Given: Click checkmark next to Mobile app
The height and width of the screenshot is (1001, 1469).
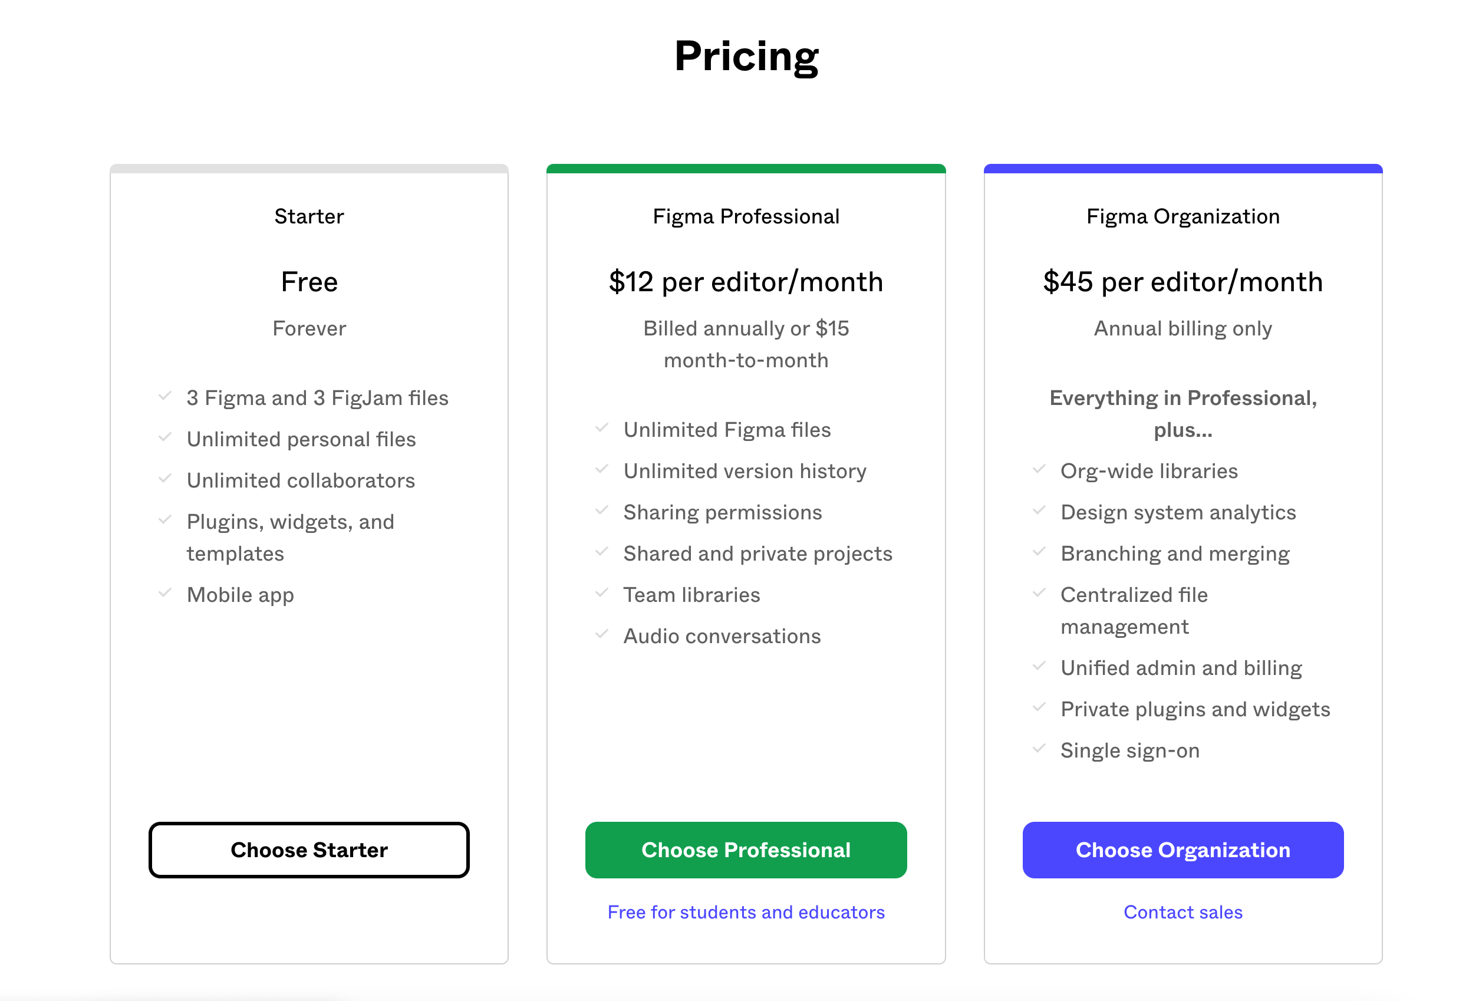Looking at the screenshot, I should (165, 593).
